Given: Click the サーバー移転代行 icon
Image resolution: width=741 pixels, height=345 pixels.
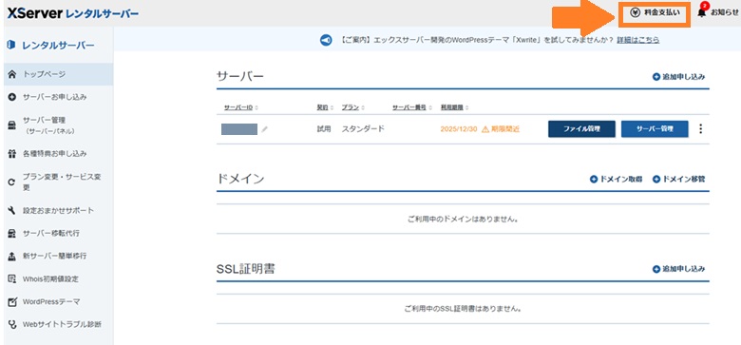Looking at the screenshot, I should [x=12, y=234].
